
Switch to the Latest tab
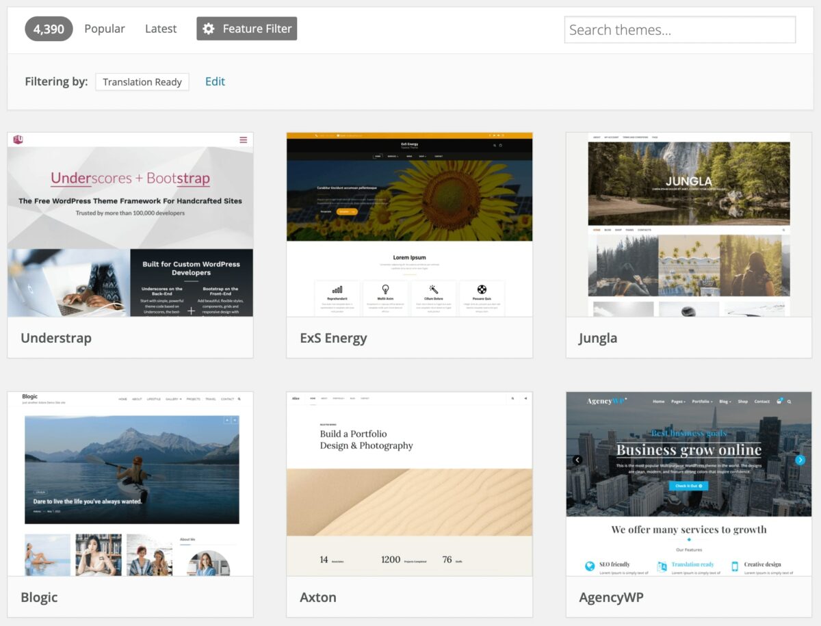click(x=161, y=28)
